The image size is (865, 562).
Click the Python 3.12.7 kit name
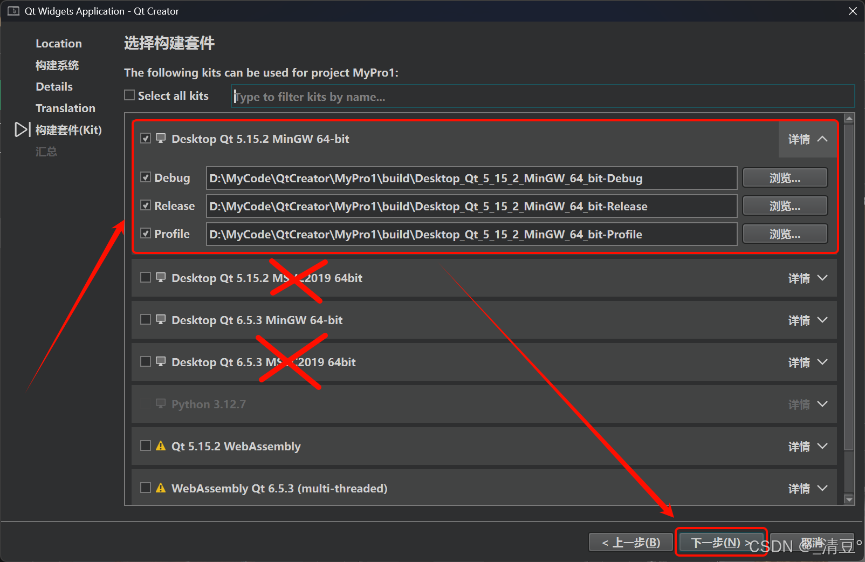(x=209, y=405)
